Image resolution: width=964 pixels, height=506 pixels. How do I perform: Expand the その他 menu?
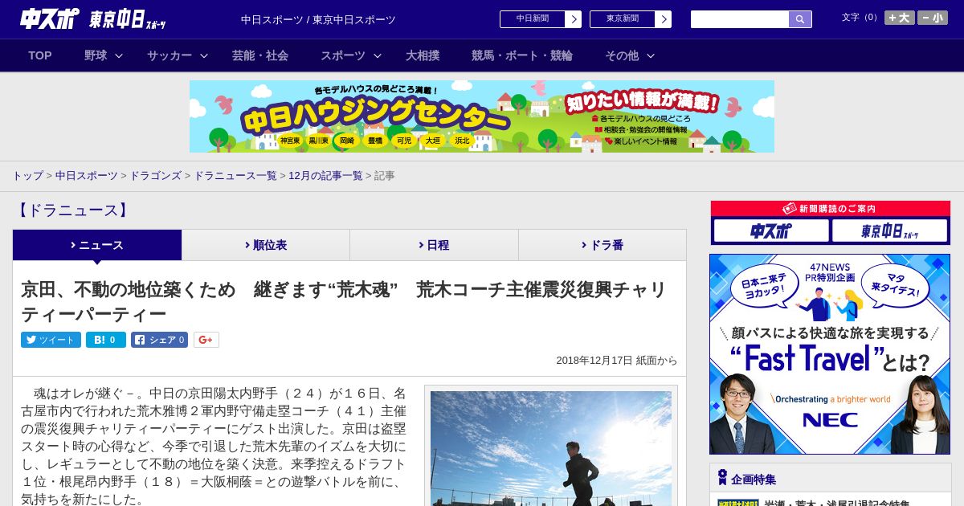click(x=630, y=55)
